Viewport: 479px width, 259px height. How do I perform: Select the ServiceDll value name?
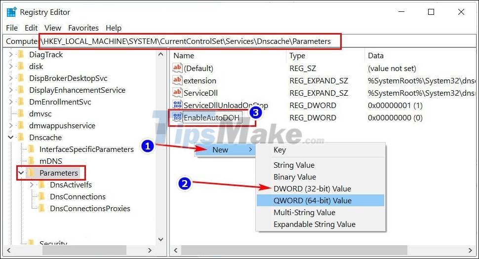(200, 93)
